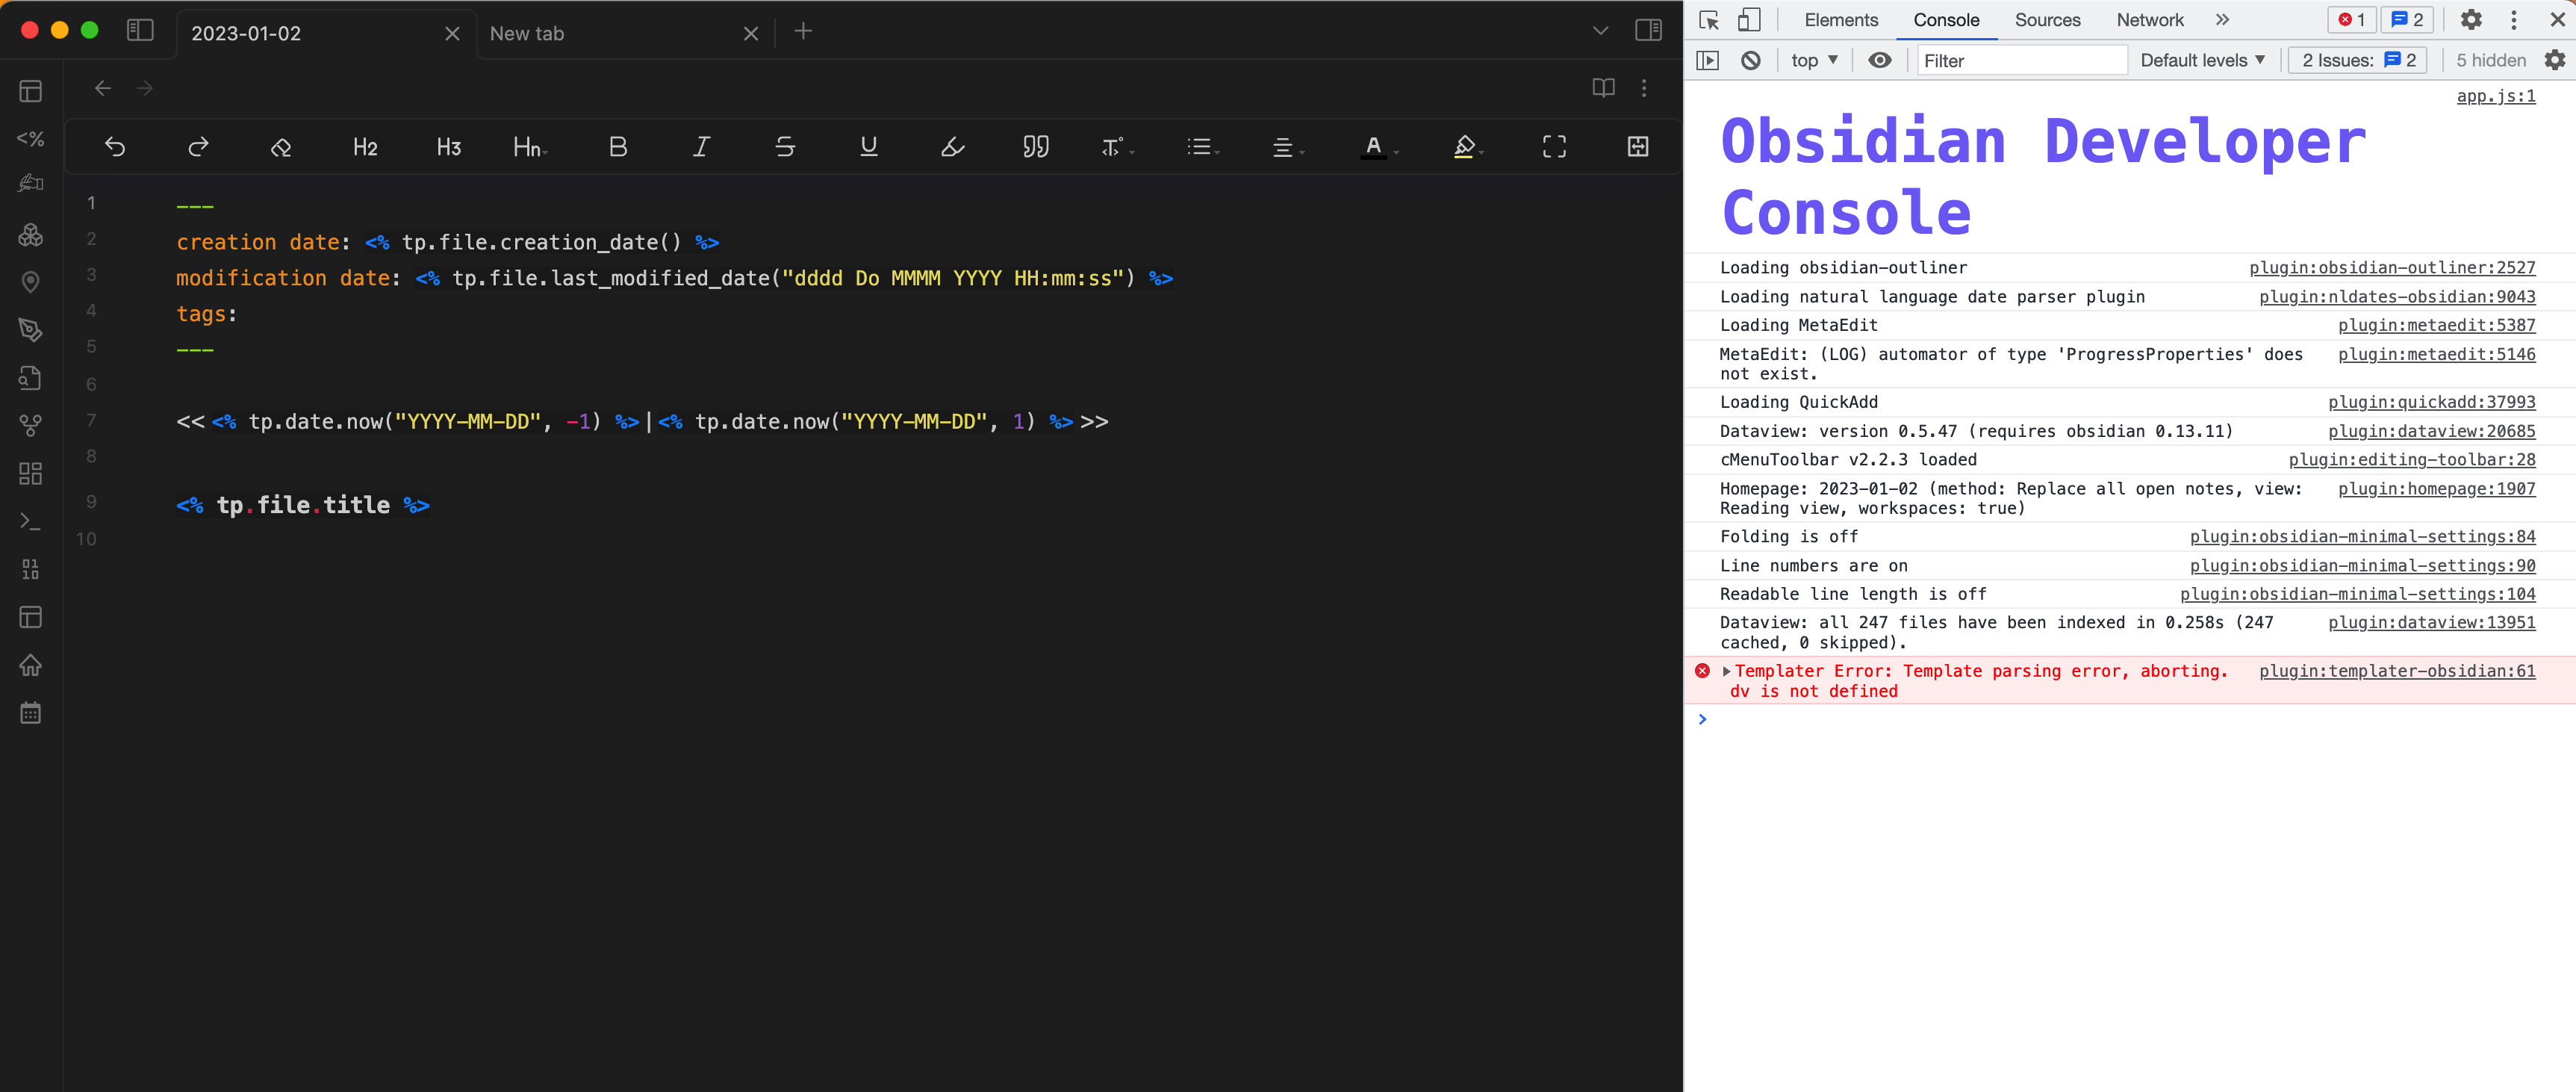Open the Hn heading submenu

coord(530,147)
